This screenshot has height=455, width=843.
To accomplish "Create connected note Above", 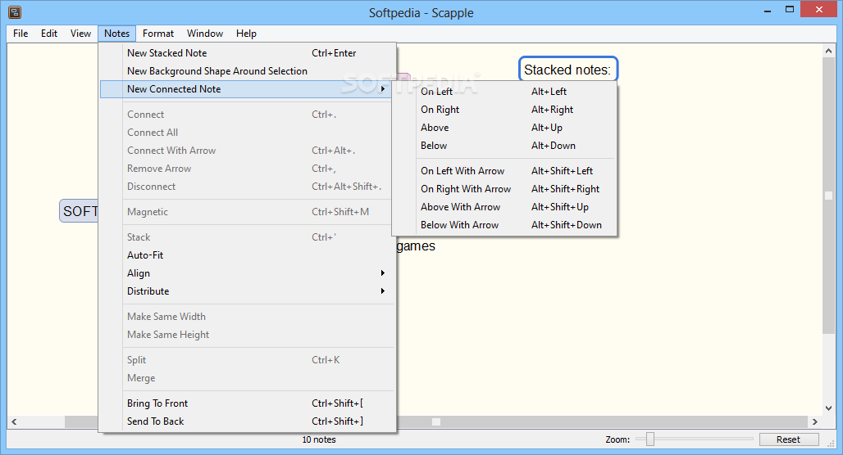I will (x=504, y=128).
